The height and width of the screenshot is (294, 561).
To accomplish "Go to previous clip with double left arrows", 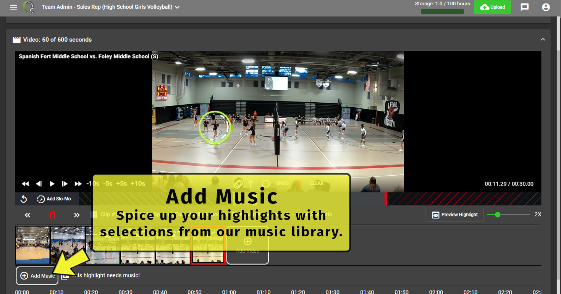I will pyautogui.click(x=27, y=215).
